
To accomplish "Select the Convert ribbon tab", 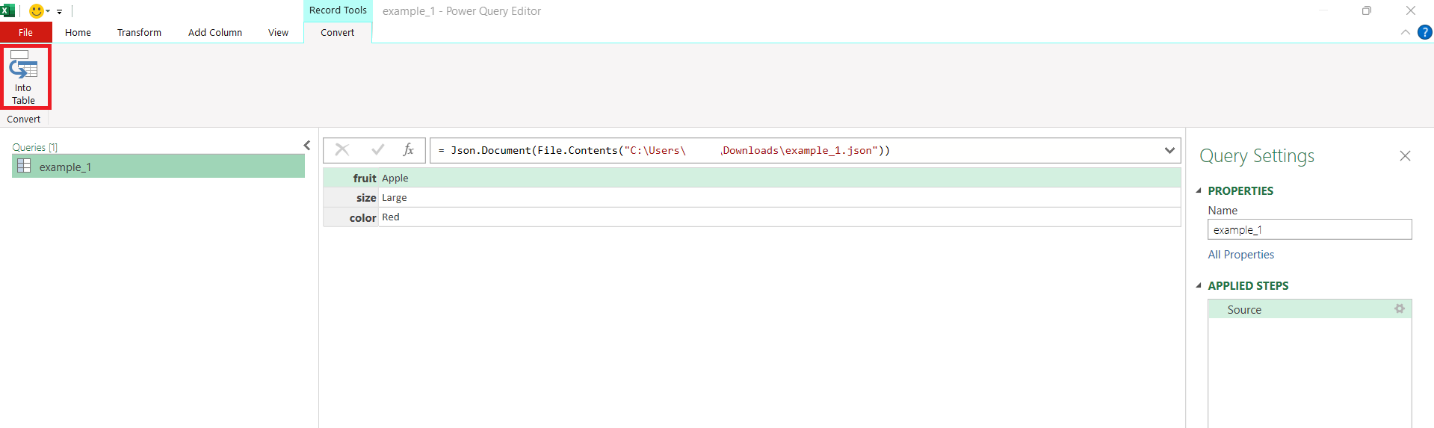I will [x=337, y=32].
